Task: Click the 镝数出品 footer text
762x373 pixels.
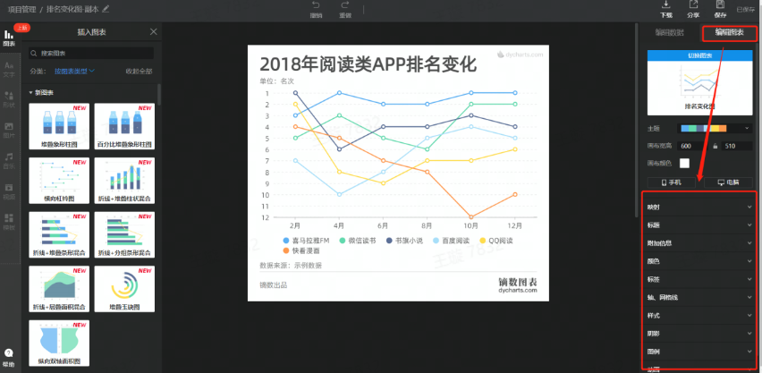Action: tap(273, 285)
